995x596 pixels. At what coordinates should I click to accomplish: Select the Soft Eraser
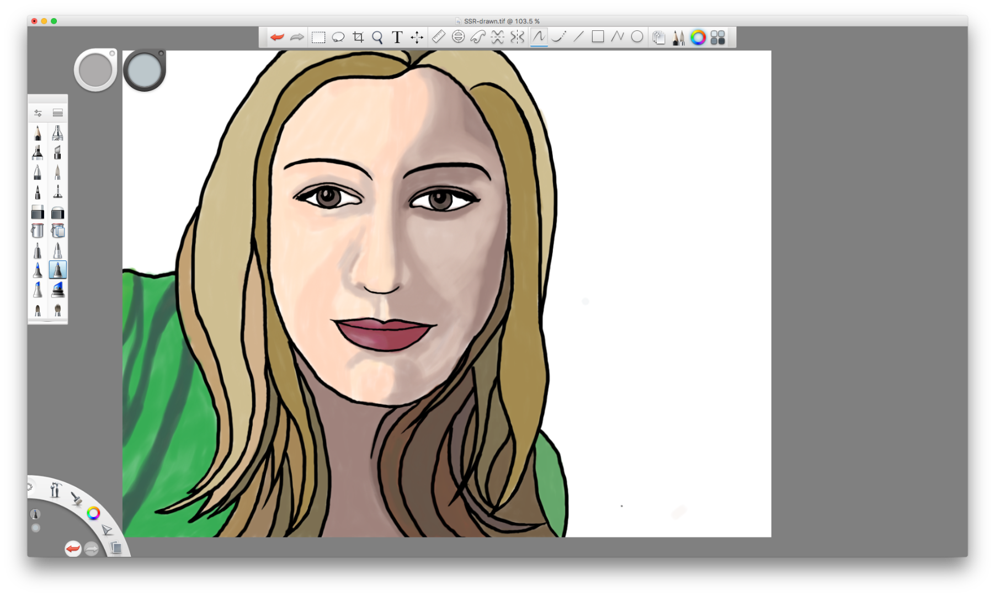[x=57, y=212]
